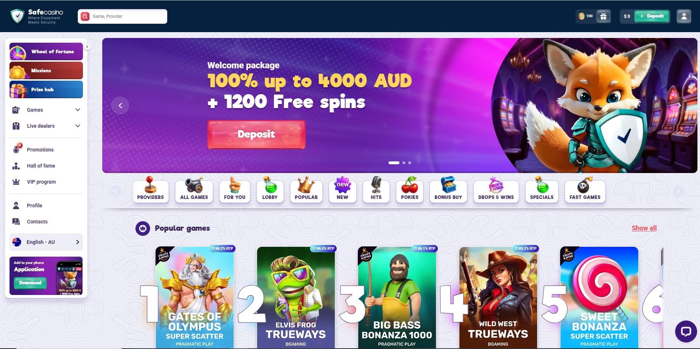Image resolution: width=700 pixels, height=349 pixels.
Task: Collapse the left sidebar panel
Action: pyautogui.click(x=87, y=47)
